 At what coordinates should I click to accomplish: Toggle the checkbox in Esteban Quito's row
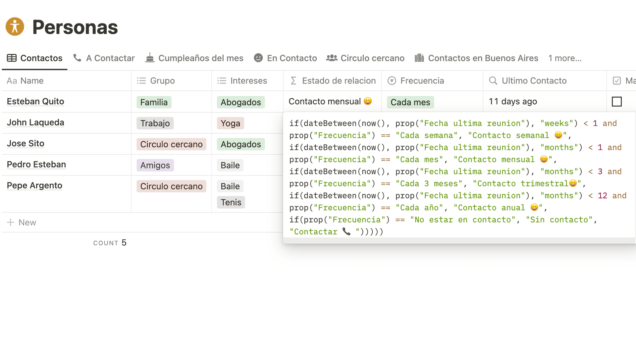(616, 102)
